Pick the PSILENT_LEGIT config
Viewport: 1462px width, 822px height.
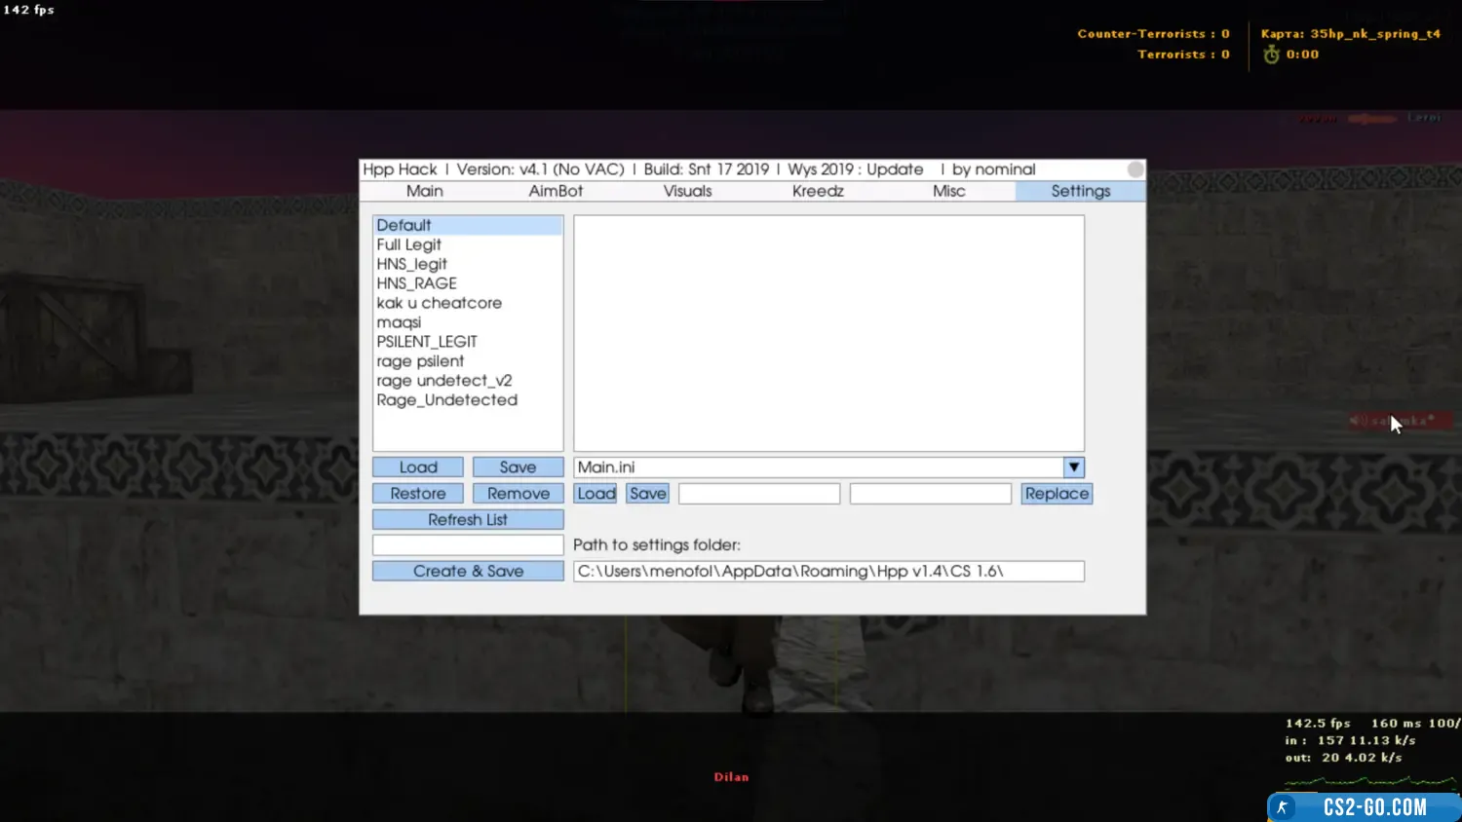pos(427,342)
